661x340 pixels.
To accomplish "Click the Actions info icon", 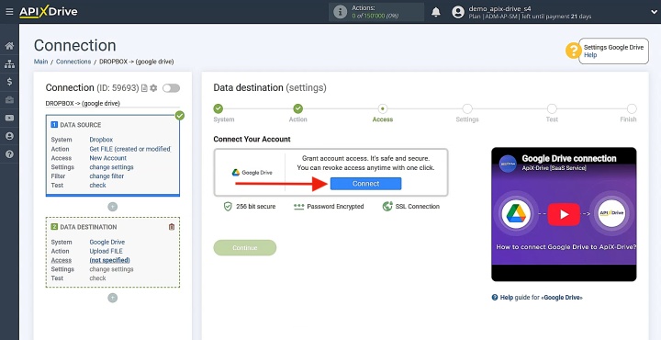I will (x=340, y=12).
